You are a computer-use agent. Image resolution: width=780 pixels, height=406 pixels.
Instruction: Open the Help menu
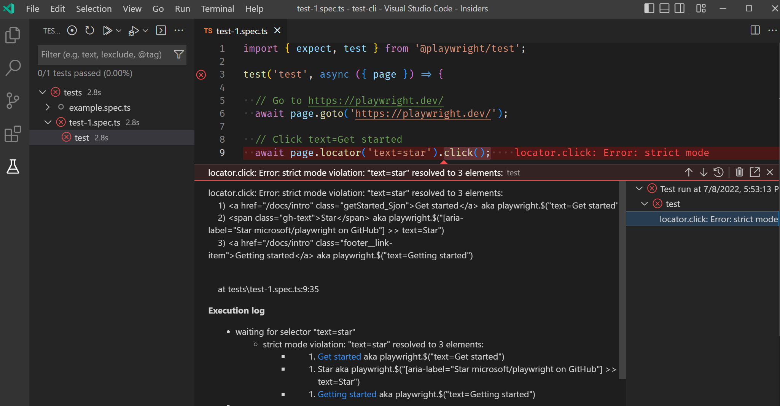pos(254,8)
